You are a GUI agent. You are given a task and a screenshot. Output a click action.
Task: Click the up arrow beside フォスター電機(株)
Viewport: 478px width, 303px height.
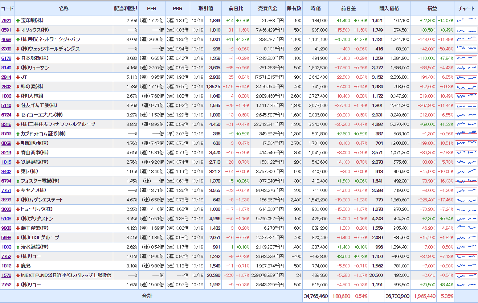point(18,181)
